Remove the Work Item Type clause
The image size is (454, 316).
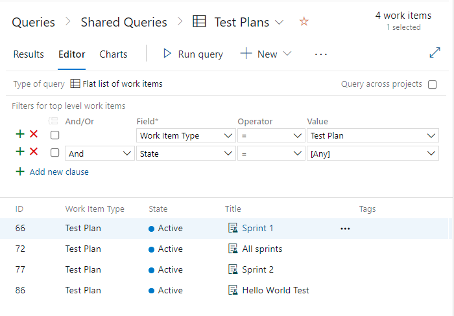(34, 135)
